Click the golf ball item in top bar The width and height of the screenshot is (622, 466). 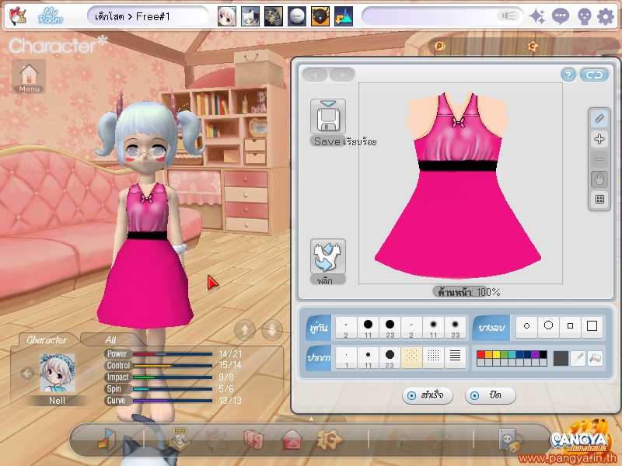[x=297, y=16]
